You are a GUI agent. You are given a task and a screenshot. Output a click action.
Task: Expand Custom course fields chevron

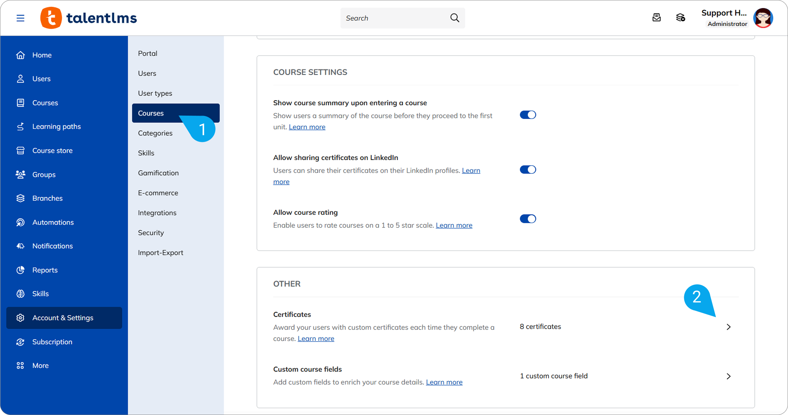pyautogui.click(x=728, y=376)
